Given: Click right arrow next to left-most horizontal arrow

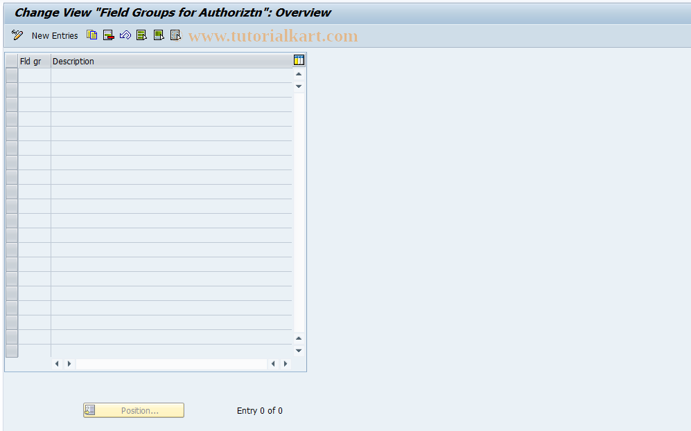Looking at the screenshot, I should click(x=69, y=364).
